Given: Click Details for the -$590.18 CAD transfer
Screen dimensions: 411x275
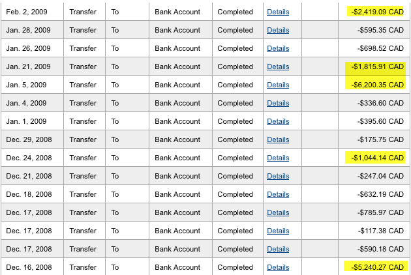Looking at the screenshot, I should (278, 249).
